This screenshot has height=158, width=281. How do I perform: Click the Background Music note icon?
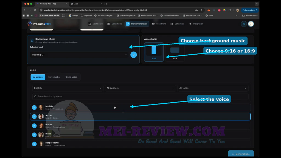coord(32,41)
